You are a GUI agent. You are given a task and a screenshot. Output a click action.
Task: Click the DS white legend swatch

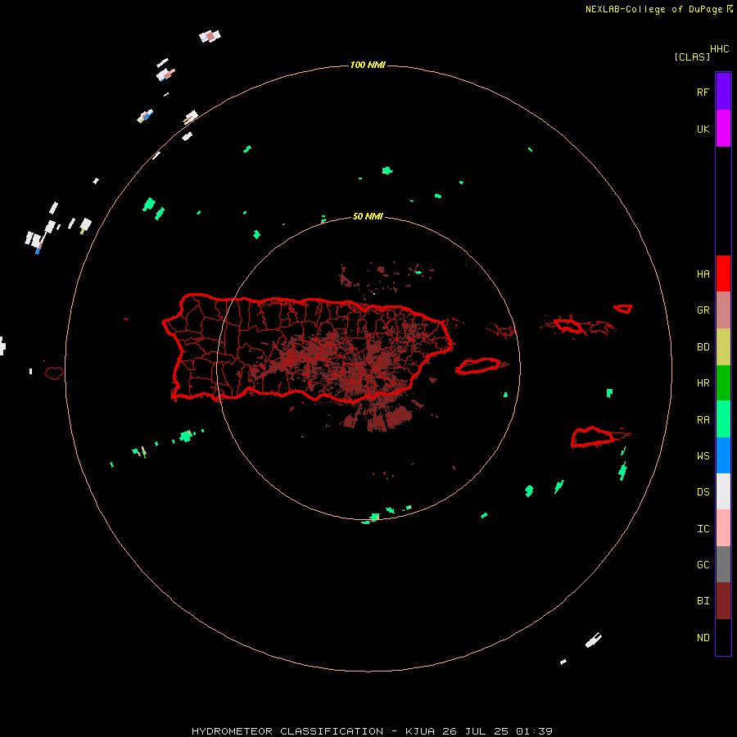pyautogui.click(x=723, y=491)
